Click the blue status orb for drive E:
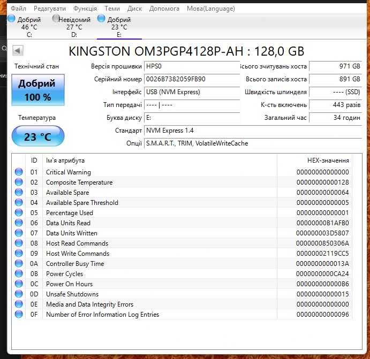Viewport: 370px width, 359px height. [101, 18]
